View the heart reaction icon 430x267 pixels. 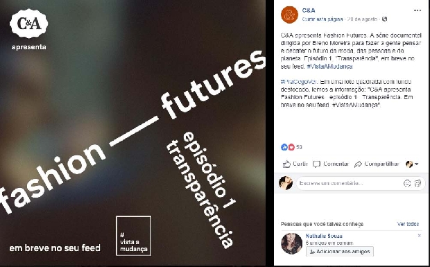click(x=291, y=147)
